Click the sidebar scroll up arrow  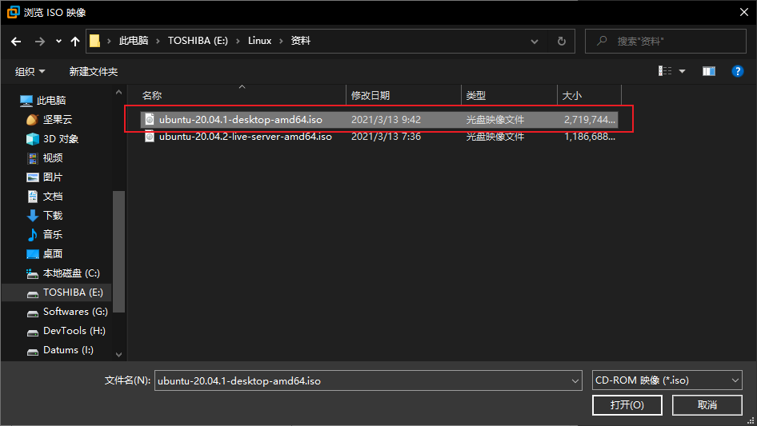pyautogui.click(x=118, y=92)
